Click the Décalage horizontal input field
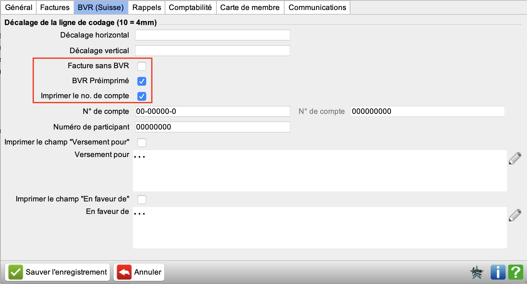Viewport: 527px width, 284px height. pyautogui.click(x=212, y=35)
